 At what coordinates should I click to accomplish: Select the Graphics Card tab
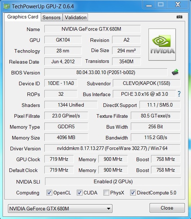click(23, 17)
